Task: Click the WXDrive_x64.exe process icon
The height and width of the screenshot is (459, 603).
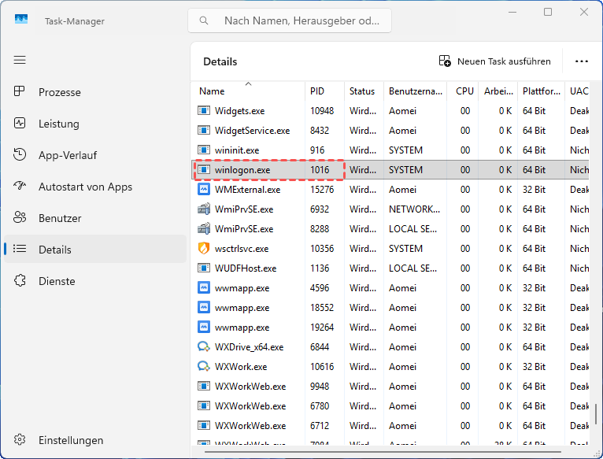Action: [x=204, y=347]
